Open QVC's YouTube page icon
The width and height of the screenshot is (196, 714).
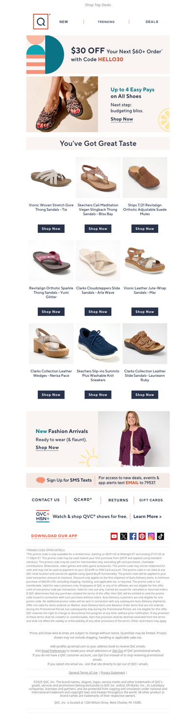(114, 536)
